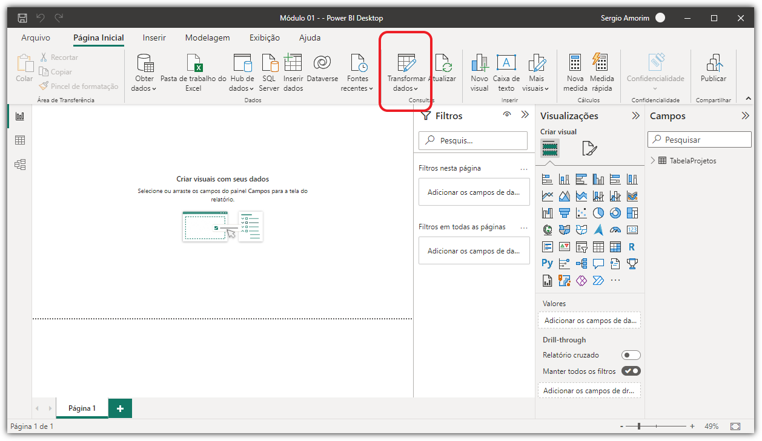The width and height of the screenshot is (762, 441).
Task: Switch to the Data table view in sidebar
Action: 20,140
